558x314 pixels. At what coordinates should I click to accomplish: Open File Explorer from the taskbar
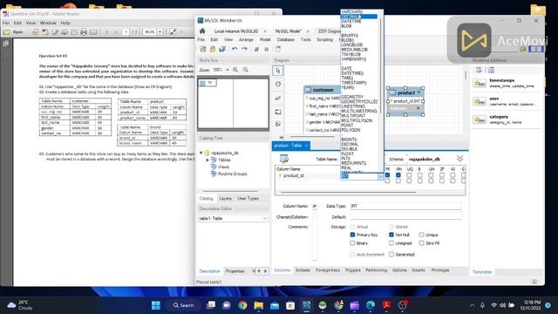pyautogui.click(x=259, y=305)
